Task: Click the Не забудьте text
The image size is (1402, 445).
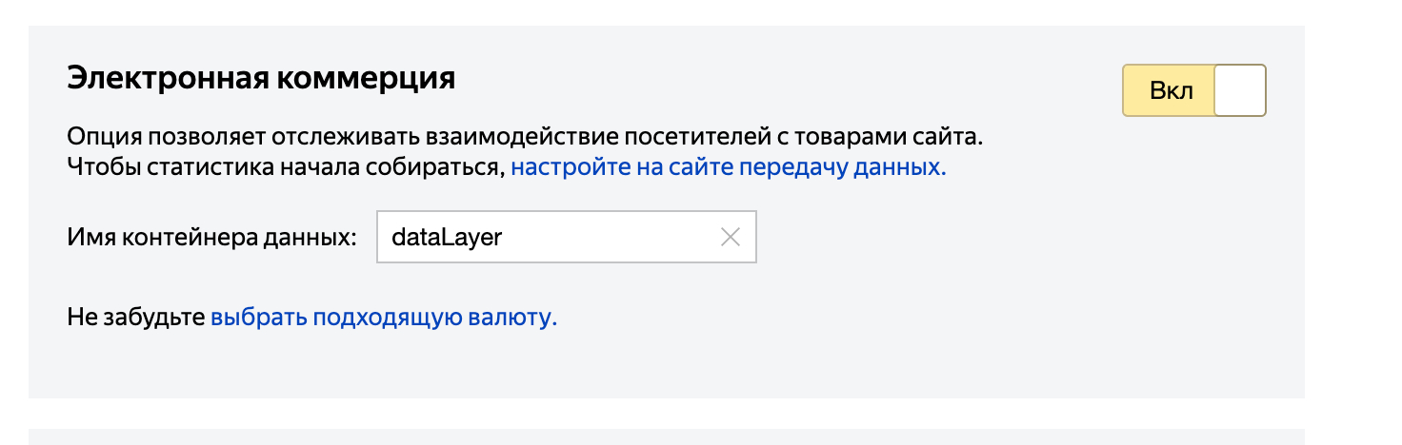Action: pyautogui.click(x=135, y=318)
